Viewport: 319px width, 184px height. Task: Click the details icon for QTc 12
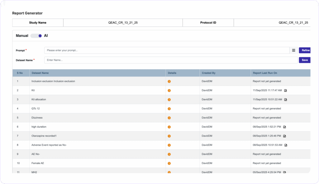pos(169,109)
